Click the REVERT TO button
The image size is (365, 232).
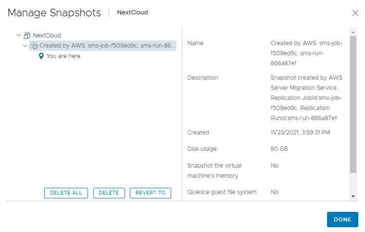[151, 193]
